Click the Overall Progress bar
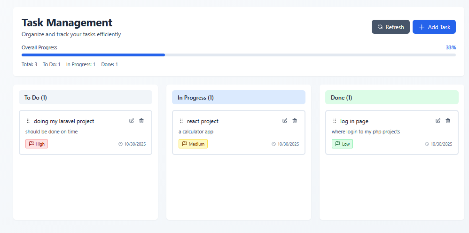This screenshot has width=469, height=233. [x=238, y=55]
